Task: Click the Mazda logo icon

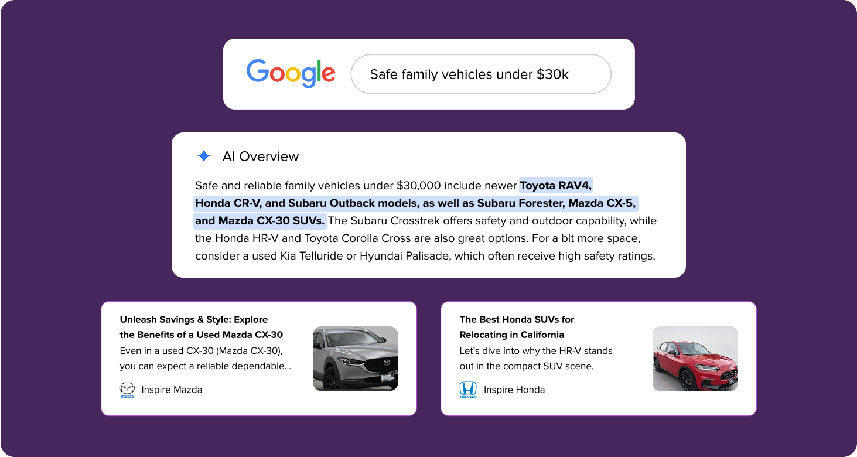Action: pos(127,390)
